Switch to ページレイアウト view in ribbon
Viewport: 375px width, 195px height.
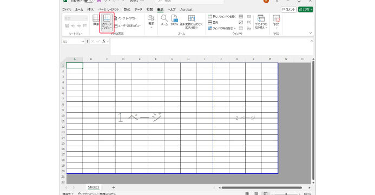125,18
